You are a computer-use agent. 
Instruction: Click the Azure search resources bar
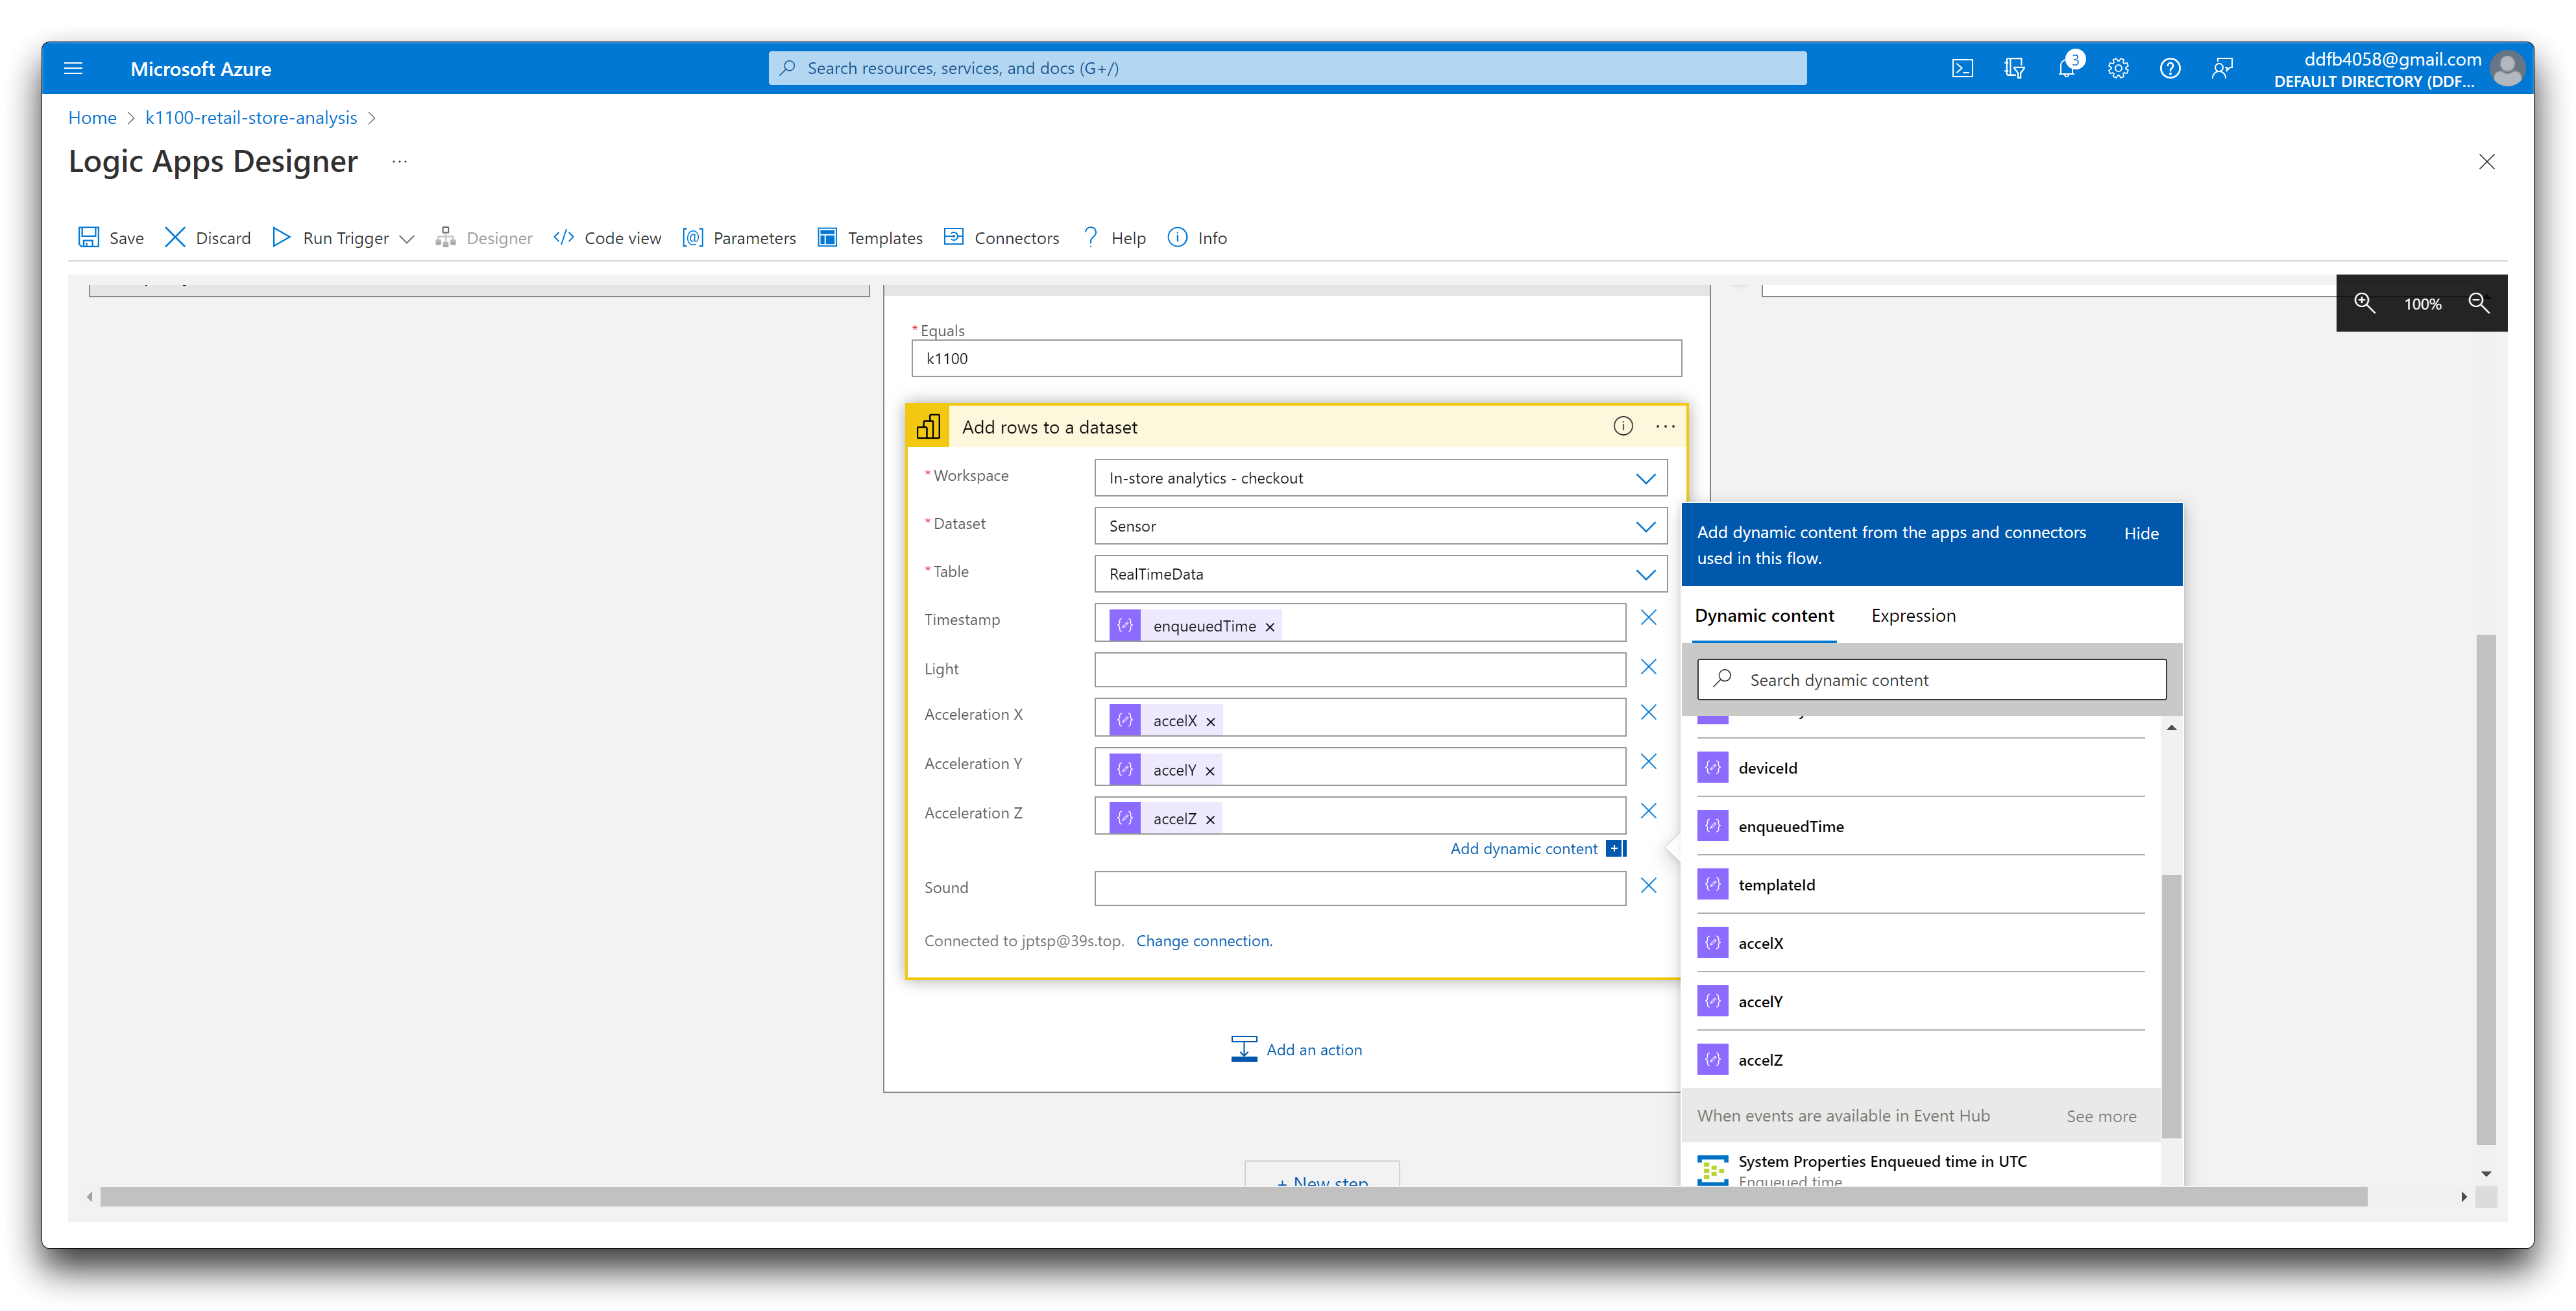pos(1286,68)
